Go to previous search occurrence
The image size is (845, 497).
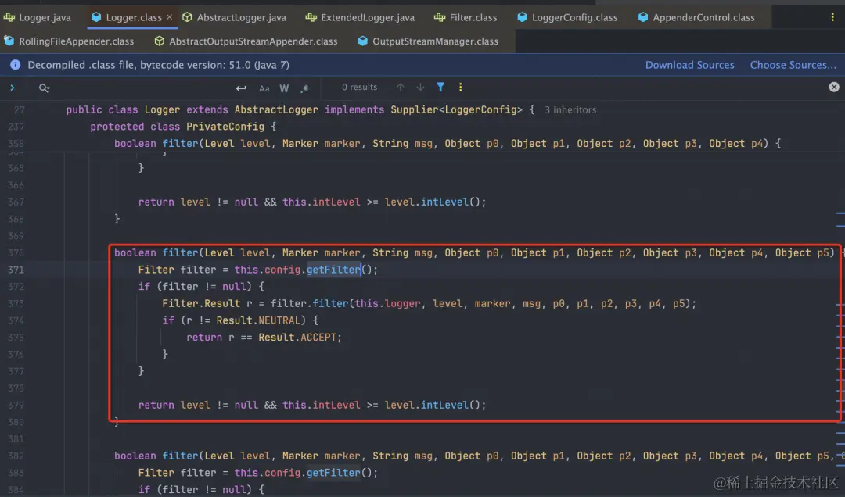(x=400, y=88)
